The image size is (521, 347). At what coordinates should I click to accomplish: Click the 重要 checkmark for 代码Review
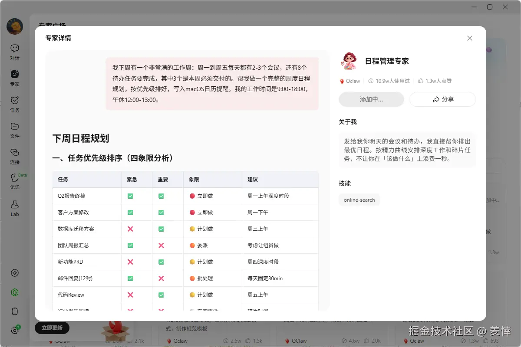click(161, 295)
